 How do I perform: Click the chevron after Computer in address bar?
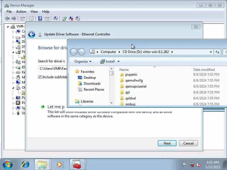click(x=119, y=52)
